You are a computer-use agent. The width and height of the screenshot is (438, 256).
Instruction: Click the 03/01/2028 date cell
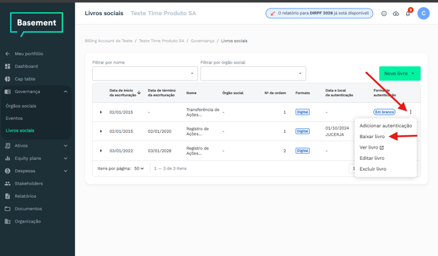click(x=160, y=151)
